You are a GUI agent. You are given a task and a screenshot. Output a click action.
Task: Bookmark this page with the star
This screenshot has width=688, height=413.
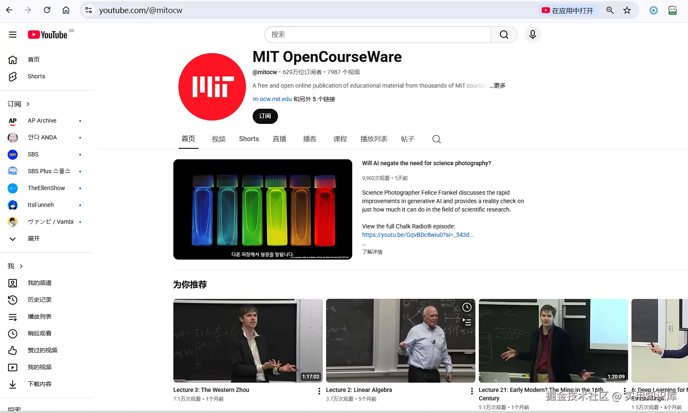point(627,10)
